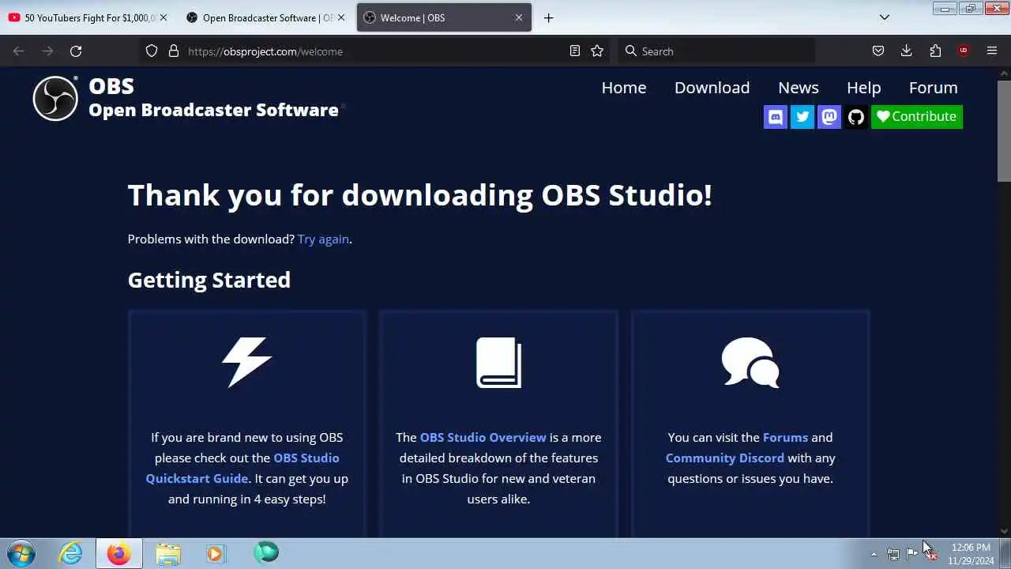Image resolution: width=1011 pixels, height=569 pixels.
Task: Open Windows Start button
Action: pyautogui.click(x=21, y=553)
